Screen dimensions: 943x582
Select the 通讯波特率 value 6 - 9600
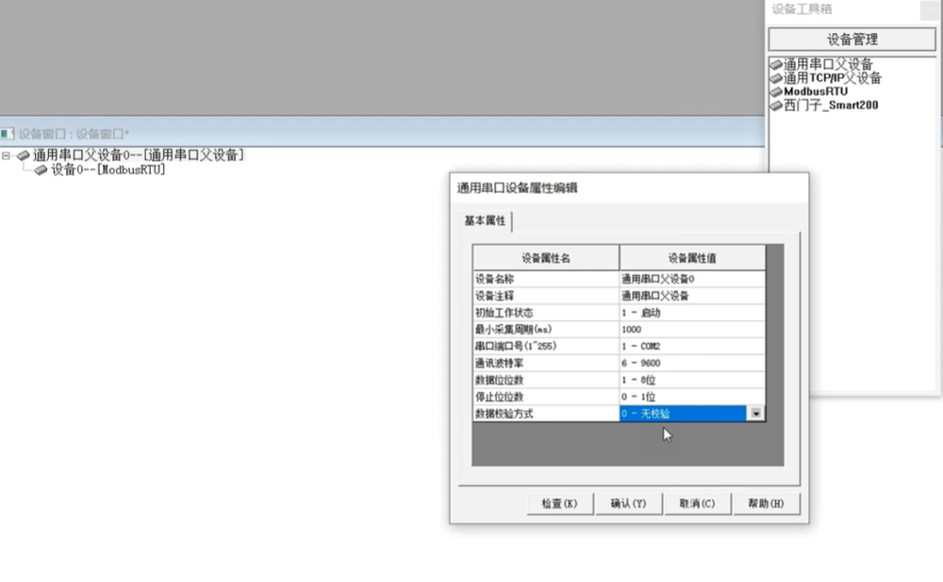691,363
